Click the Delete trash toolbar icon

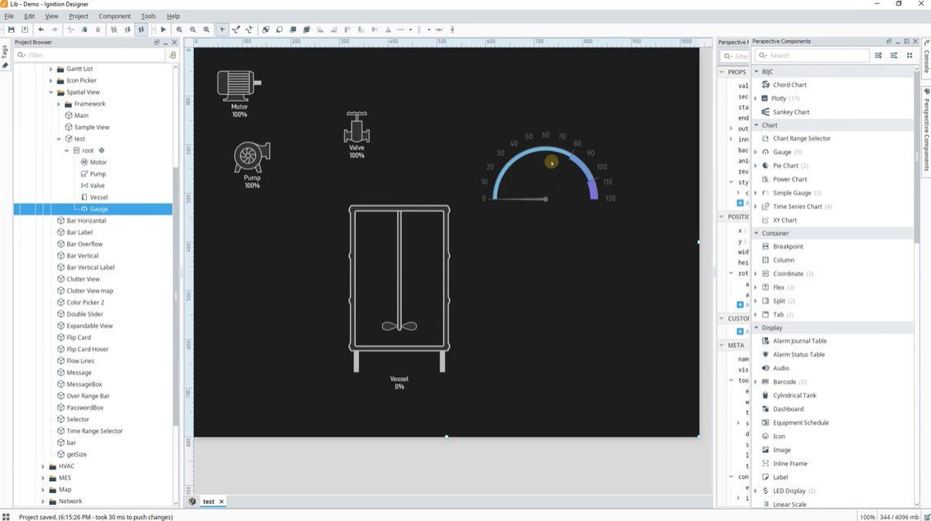[x=98, y=29]
